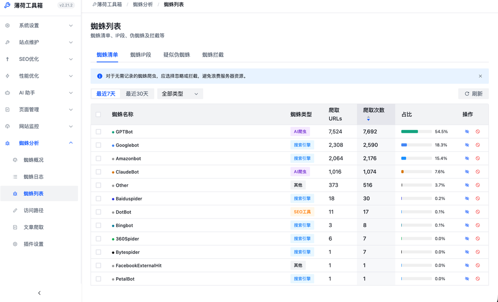Click the 系统设置 gear icon in sidebar
This screenshot has width=498, height=302.
[7, 25]
